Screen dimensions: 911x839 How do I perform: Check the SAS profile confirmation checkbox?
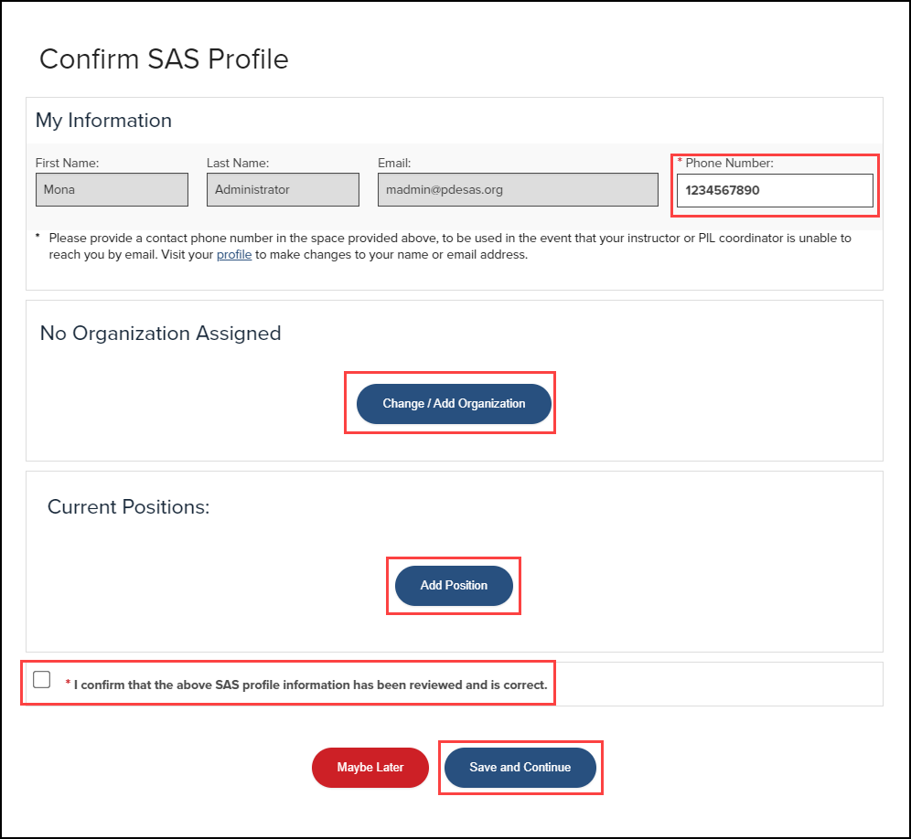(41, 678)
